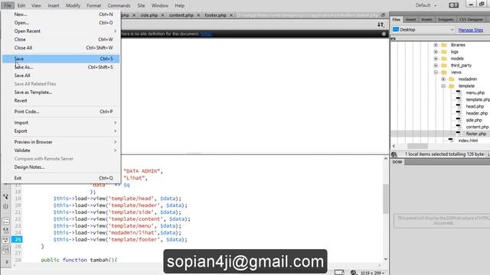This screenshot has height=275, width=490.
Task: Expand the libraries folder
Action: (436, 45)
